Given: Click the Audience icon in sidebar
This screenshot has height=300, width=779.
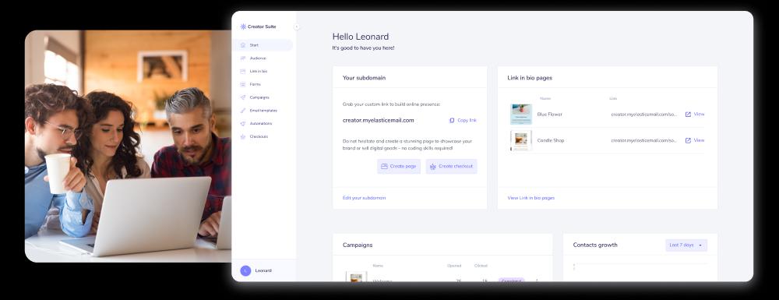Looking at the screenshot, I should tap(243, 58).
